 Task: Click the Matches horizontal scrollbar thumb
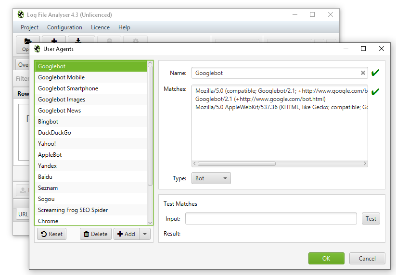pyautogui.click(x=237, y=163)
